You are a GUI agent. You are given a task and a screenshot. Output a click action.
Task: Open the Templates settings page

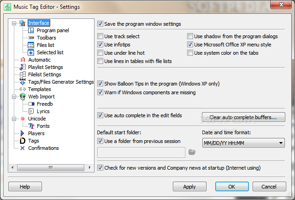(40, 89)
